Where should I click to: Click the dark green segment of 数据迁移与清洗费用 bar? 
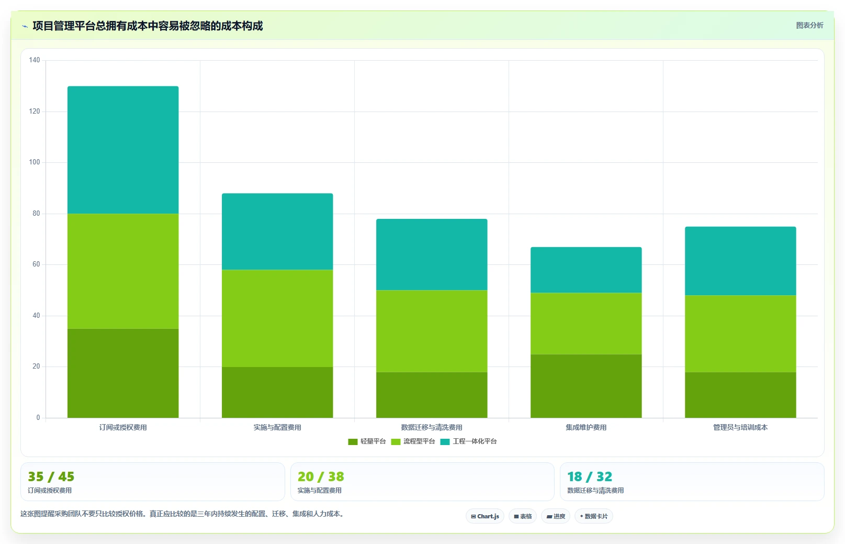[x=432, y=395]
